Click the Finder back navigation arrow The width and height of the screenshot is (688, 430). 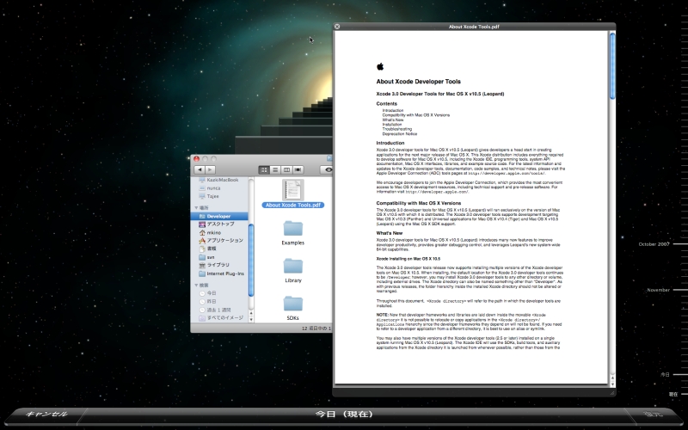coord(200,170)
